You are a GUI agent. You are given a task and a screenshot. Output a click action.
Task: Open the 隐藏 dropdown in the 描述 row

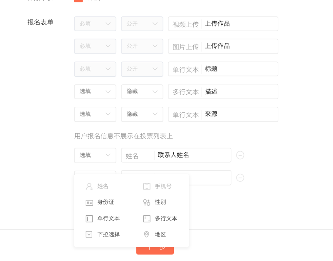tap(142, 91)
